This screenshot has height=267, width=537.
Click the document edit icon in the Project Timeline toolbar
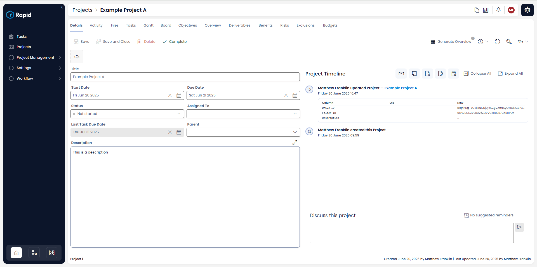tap(441, 74)
